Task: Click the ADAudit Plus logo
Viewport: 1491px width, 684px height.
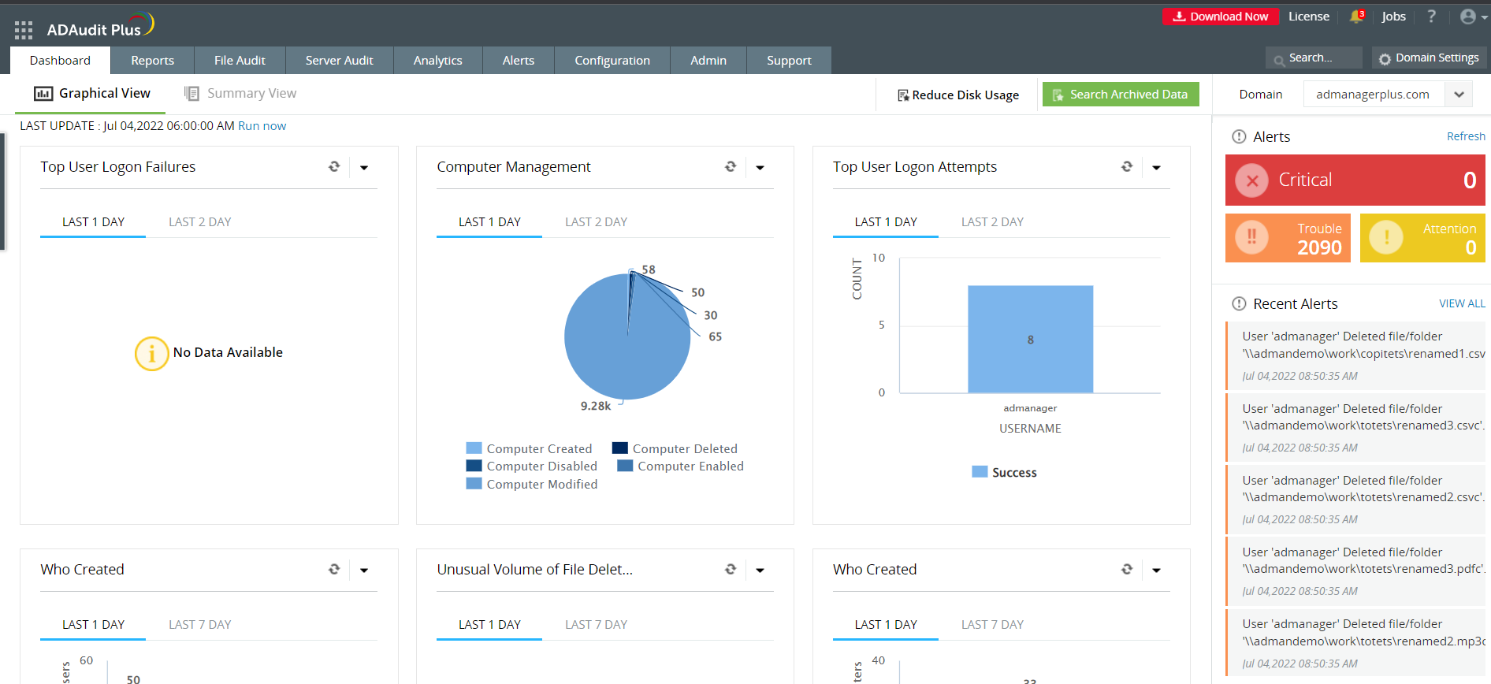Action: 100,27
